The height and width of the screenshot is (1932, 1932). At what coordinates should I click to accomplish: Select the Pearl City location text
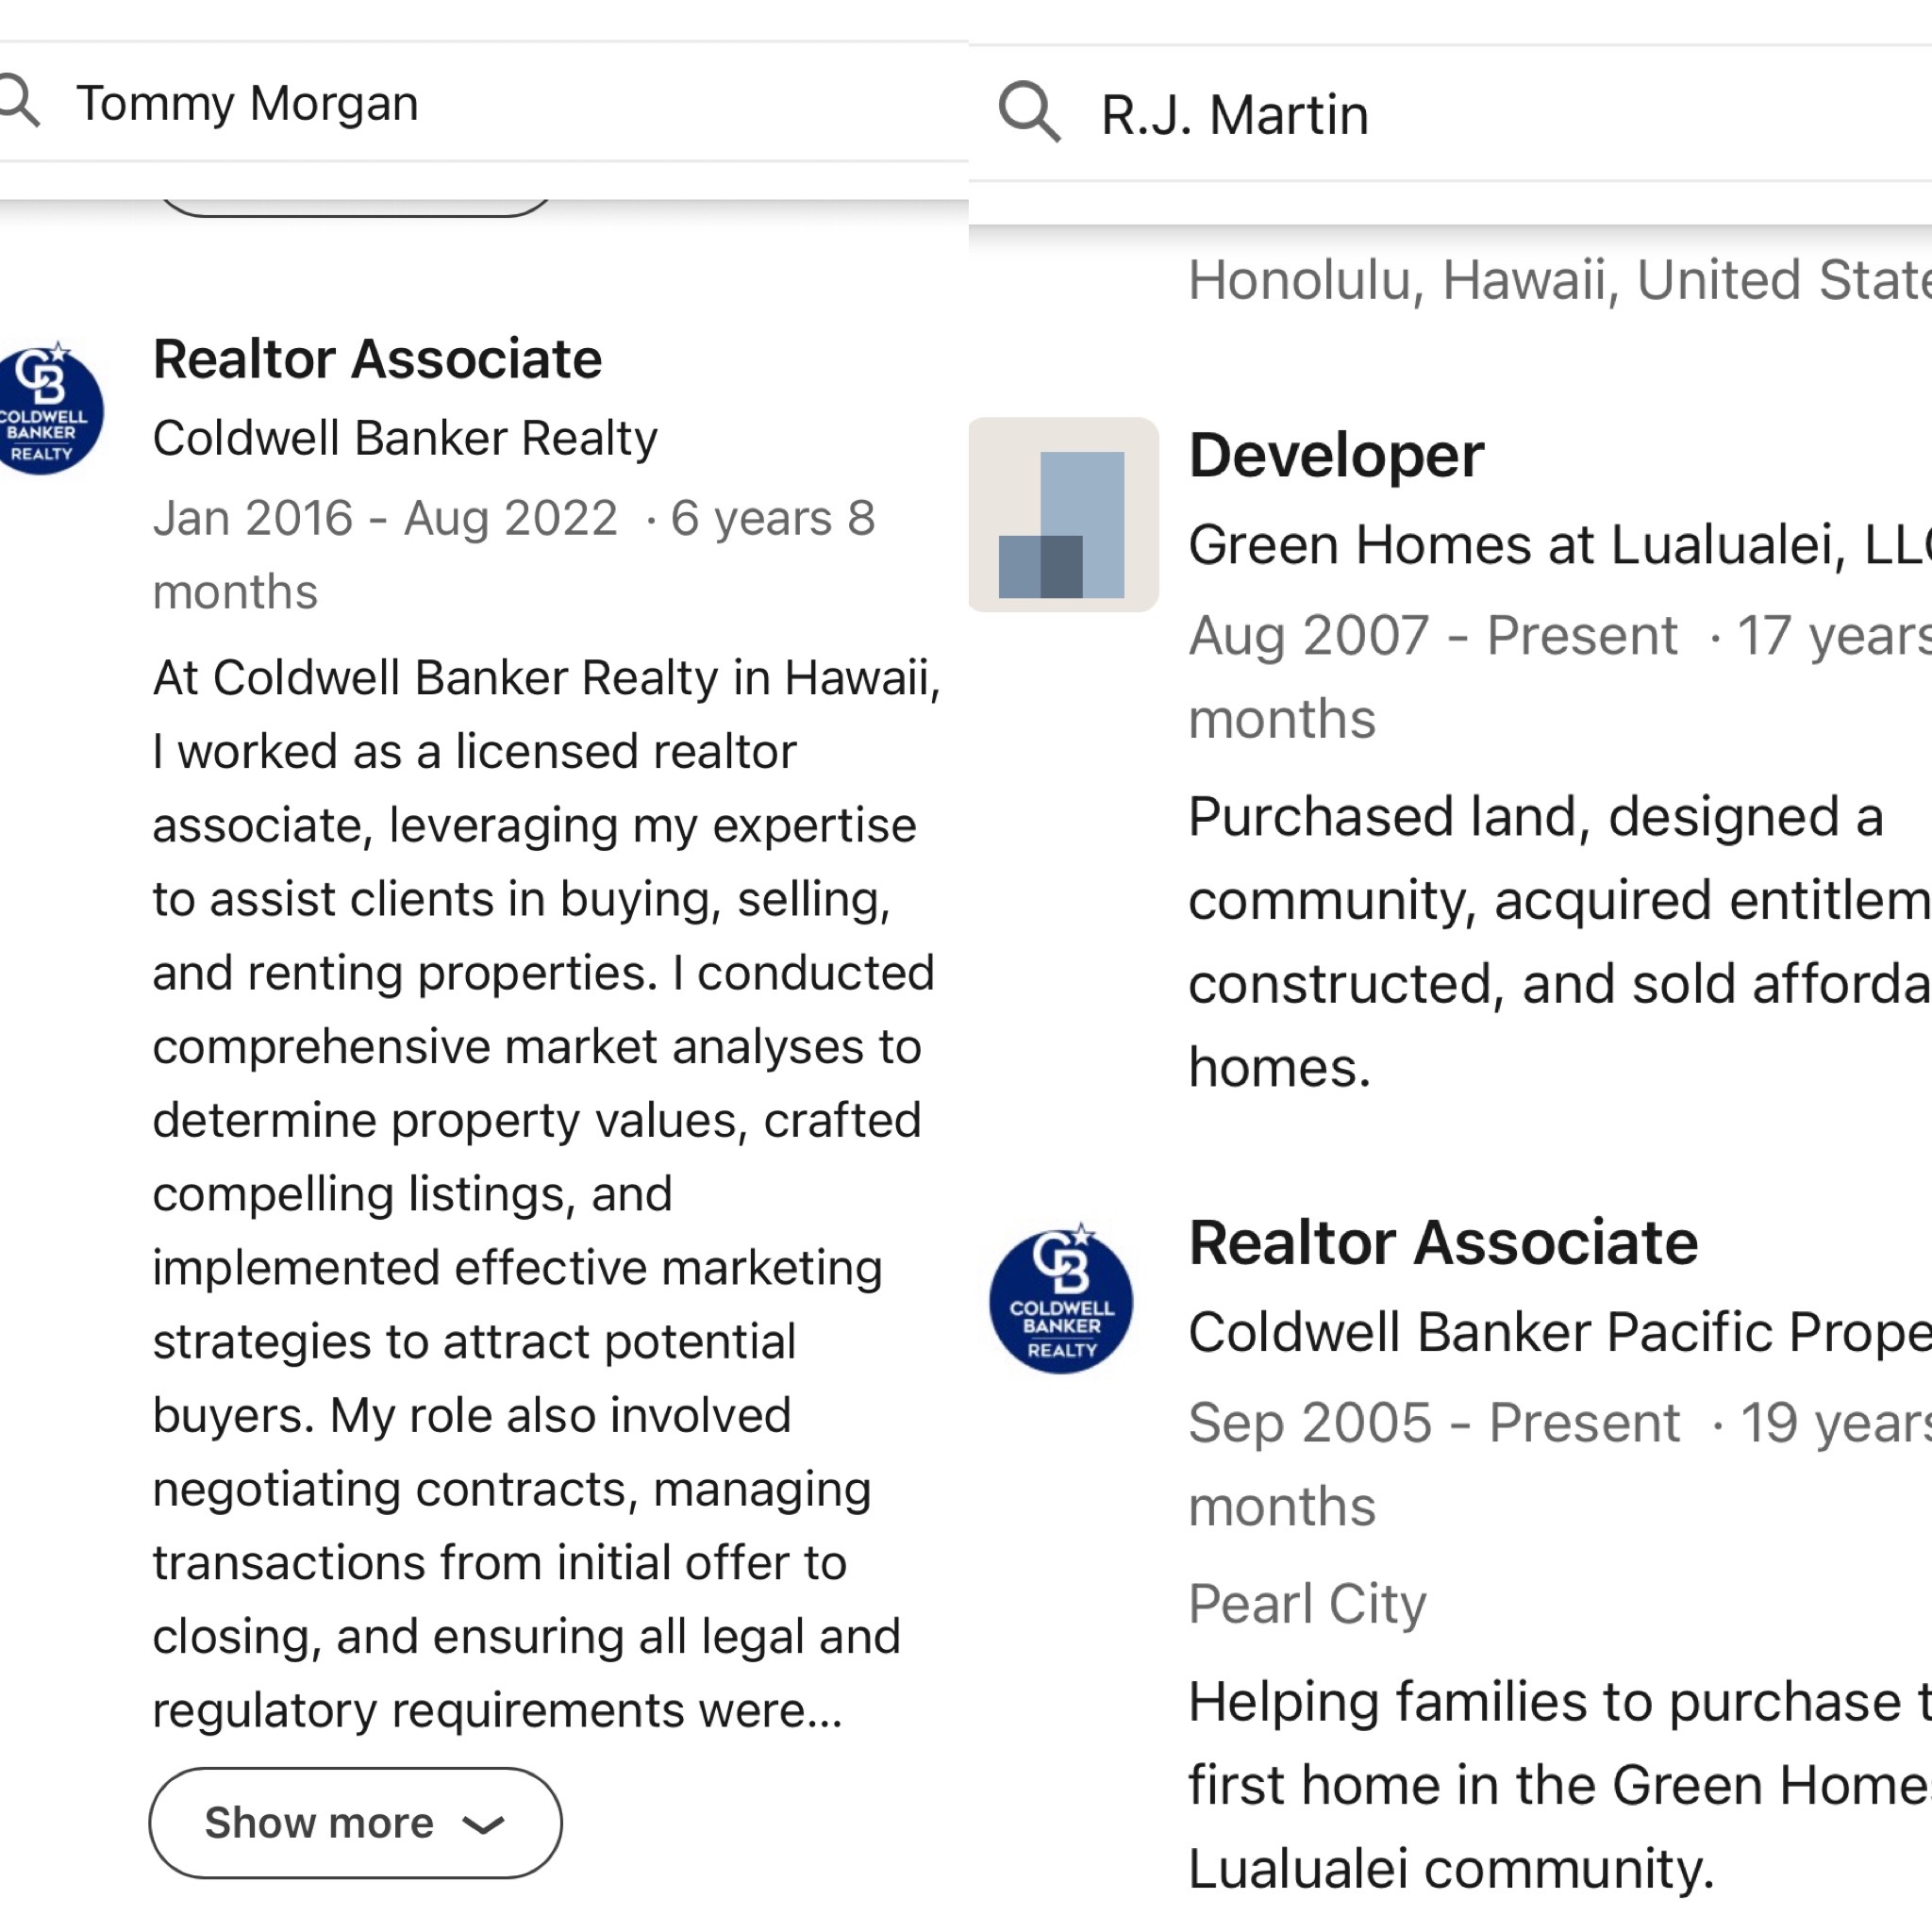pyautogui.click(x=1307, y=1604)
